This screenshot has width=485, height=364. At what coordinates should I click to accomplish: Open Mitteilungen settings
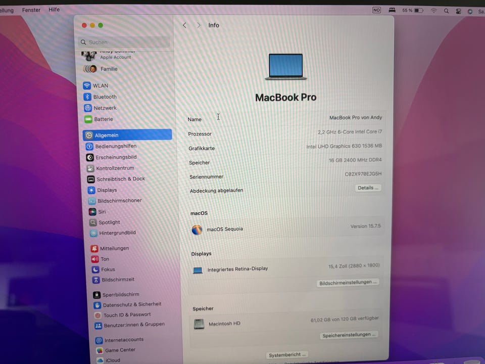tap(110, 248)
